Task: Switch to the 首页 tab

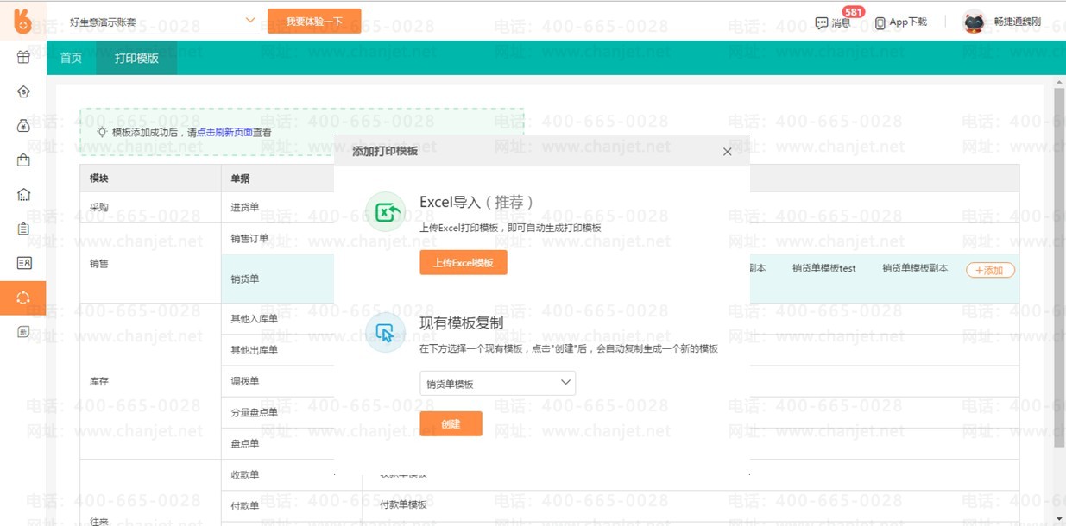Action: (x=71, y=58)
